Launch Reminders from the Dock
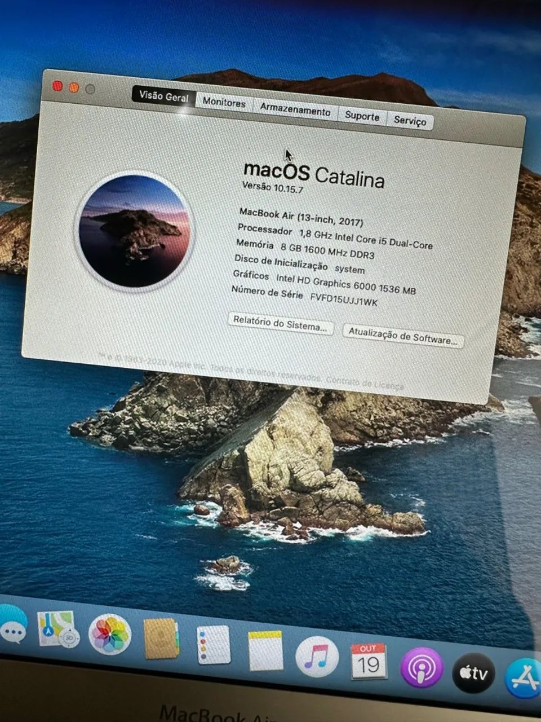This screenshot has width=541, height=722. tap(214, 645)
